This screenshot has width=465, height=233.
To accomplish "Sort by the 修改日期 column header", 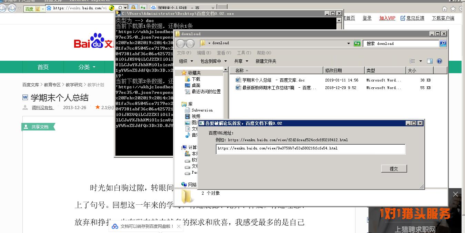I will point(344,70).
